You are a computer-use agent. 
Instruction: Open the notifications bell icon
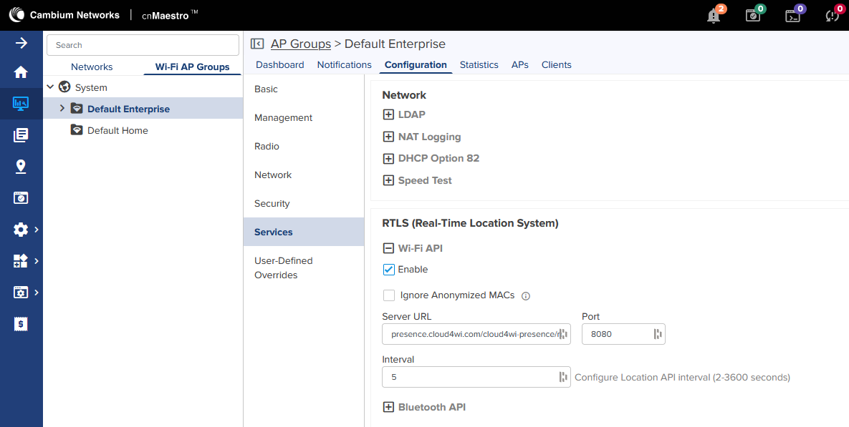(x=714, y=16)
